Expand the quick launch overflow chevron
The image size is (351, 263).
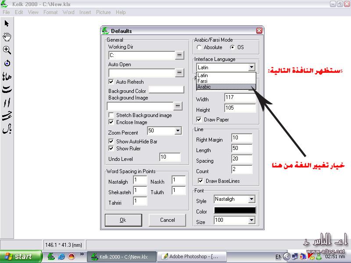click(82, 254)
